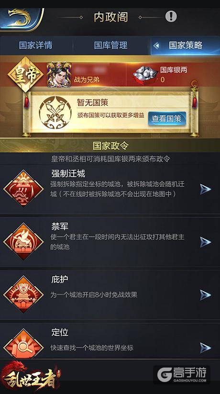This screenshot has width=220, height=394.
Task: Switch to the 国库管理 tab
Action: (x=111, y=45)
